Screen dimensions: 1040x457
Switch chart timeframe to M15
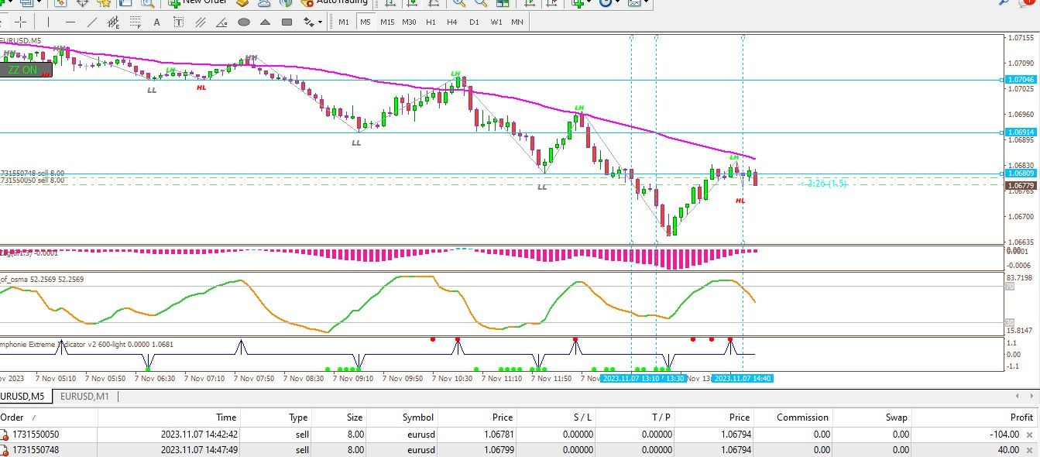(x=387, y=22)
